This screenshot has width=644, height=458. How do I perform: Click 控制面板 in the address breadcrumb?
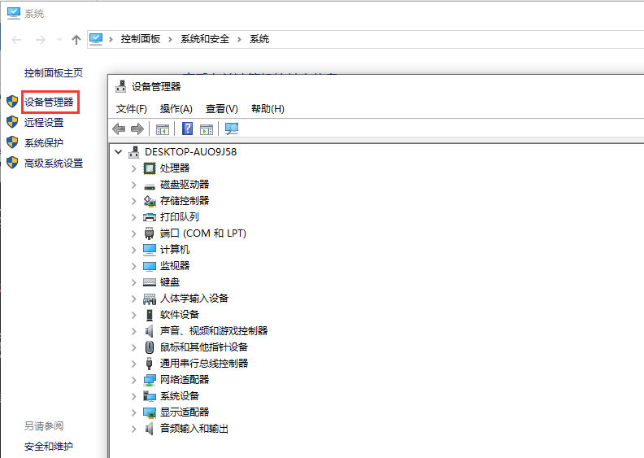(141, 39)
